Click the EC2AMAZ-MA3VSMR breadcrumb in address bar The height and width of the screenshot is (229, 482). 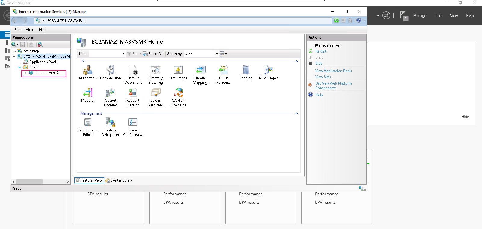coord(64,21)
